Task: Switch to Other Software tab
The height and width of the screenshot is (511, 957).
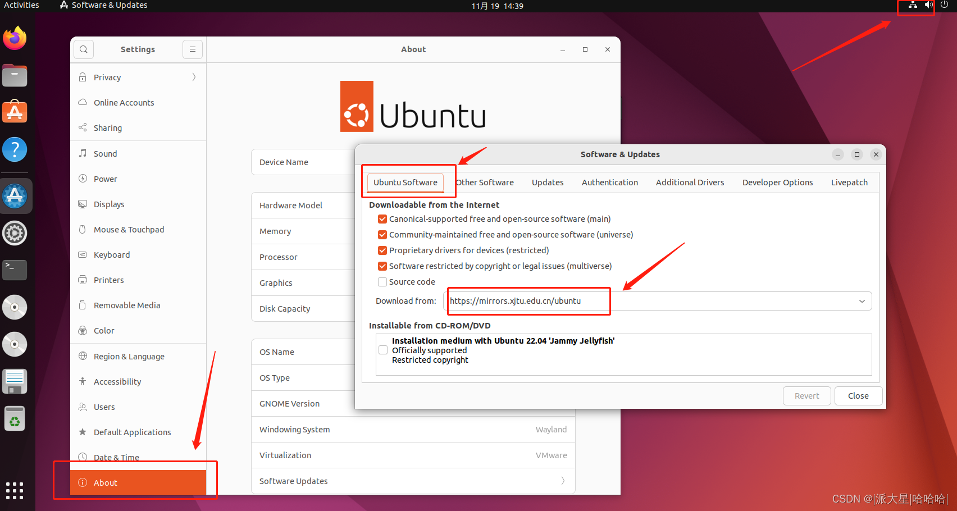Action: tap(485, 182)
